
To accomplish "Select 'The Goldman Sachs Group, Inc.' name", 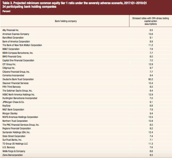I will click(17, 91).
